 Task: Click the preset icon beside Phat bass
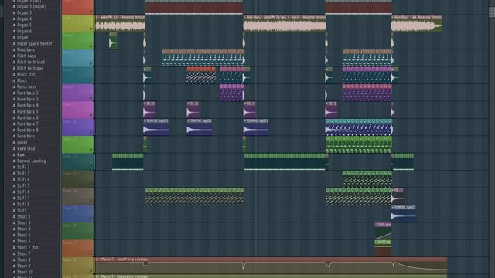tap(14, 49)
